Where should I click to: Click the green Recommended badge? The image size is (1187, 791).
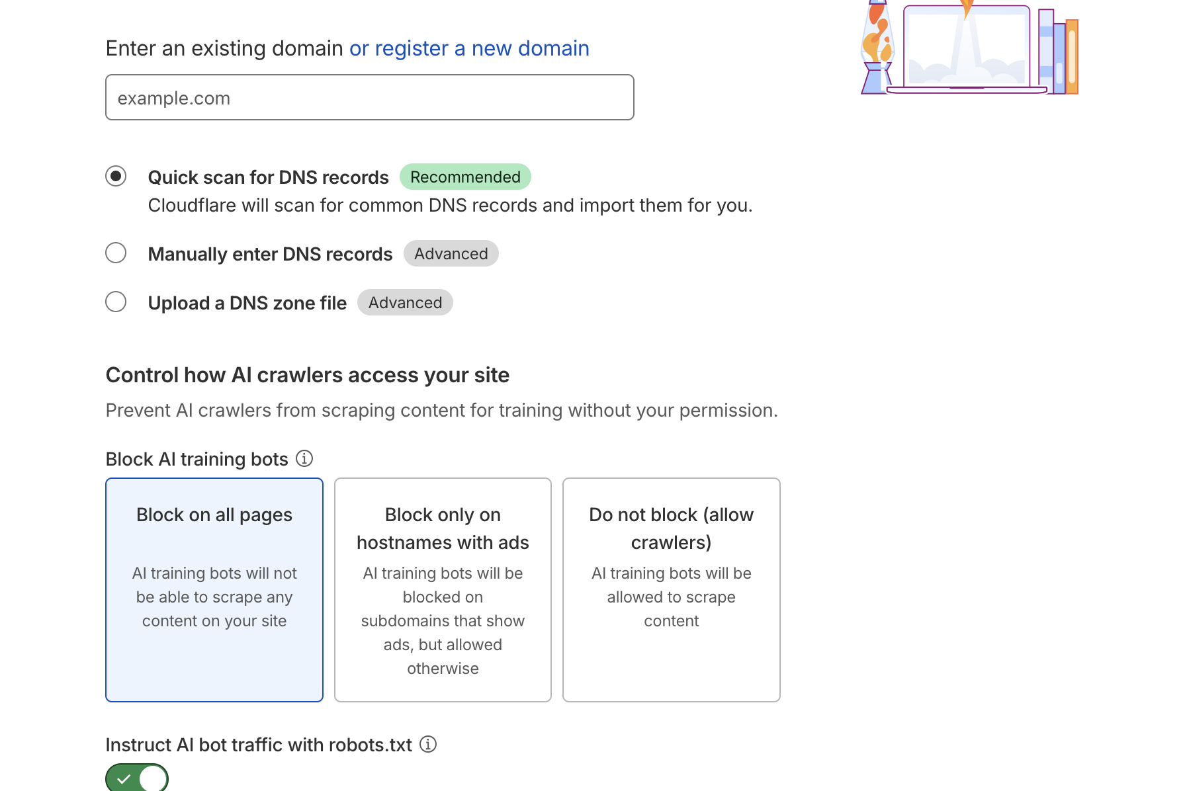465,177
